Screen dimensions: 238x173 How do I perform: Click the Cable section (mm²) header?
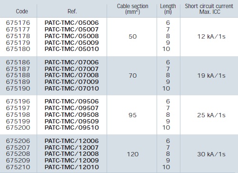point(132,9)
